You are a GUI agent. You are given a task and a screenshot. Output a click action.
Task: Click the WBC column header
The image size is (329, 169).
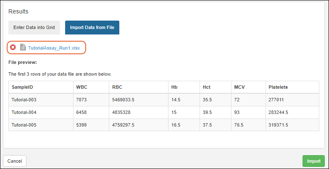82,87
